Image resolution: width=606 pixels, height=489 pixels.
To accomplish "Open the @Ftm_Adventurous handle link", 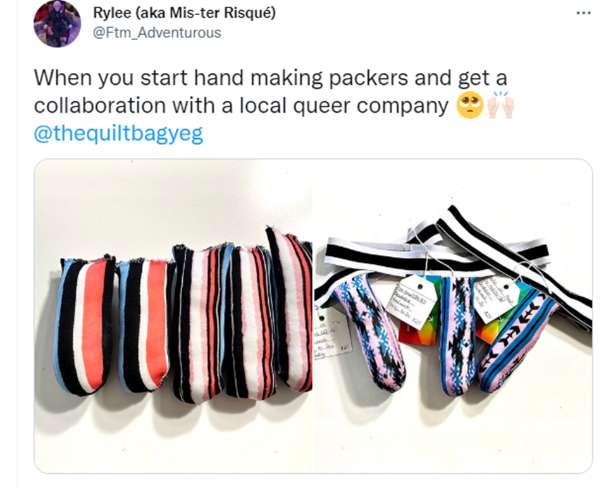I will pos(157,33).
